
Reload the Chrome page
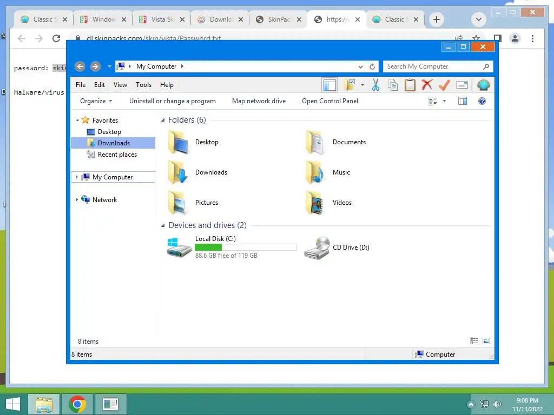56,38
